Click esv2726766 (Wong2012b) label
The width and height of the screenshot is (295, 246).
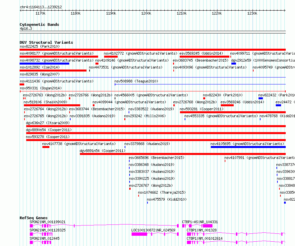90,95
